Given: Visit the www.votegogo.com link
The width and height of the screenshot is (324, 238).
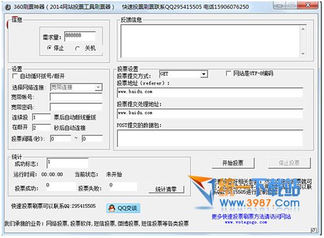Looking at the screenshot, I should (246, 222).
